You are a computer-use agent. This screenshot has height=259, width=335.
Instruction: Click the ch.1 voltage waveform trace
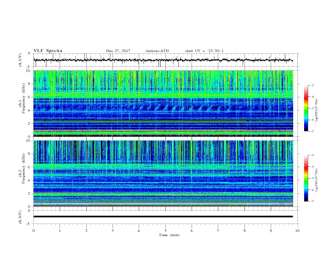click(163, 60)
